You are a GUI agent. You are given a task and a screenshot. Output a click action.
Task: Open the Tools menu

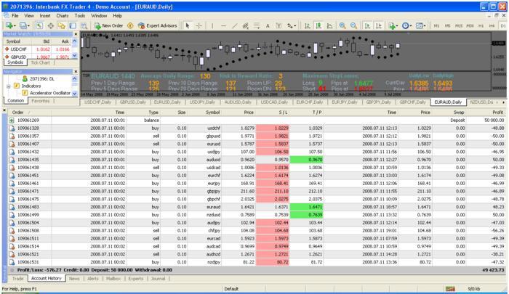pos(80,15)
